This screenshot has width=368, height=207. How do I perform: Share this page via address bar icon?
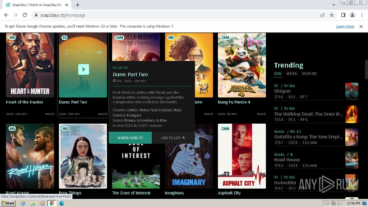323,15
